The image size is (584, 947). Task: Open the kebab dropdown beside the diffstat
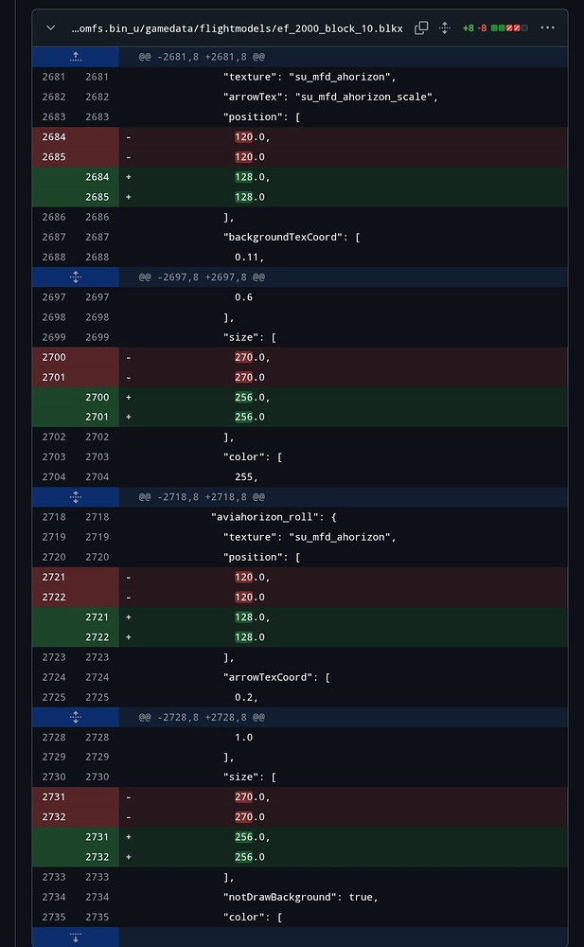[547, 27]
